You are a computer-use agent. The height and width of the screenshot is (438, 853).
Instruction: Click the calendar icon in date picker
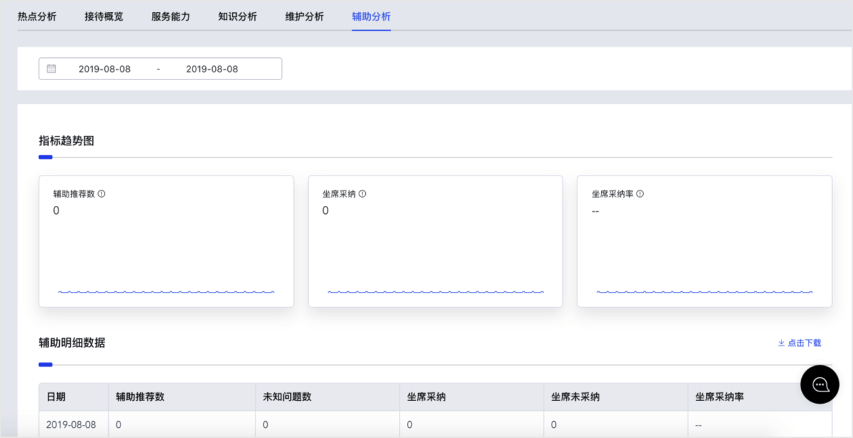[51, 69]
